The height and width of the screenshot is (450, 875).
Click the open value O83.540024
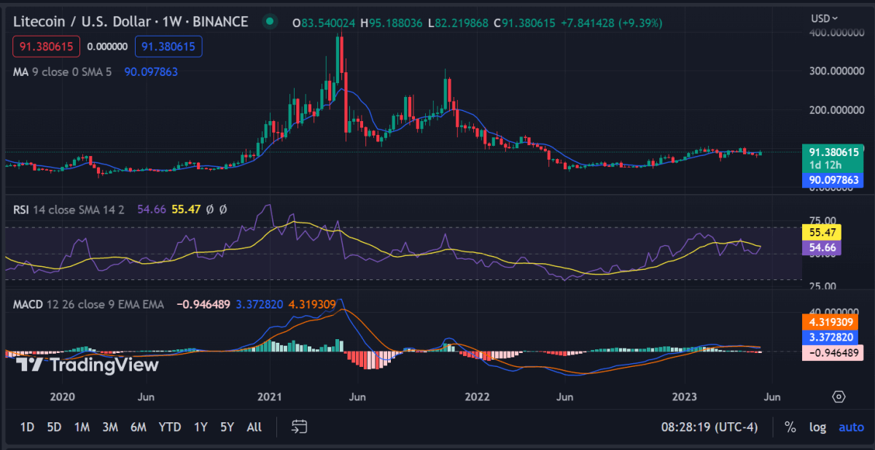coord(324,23)
